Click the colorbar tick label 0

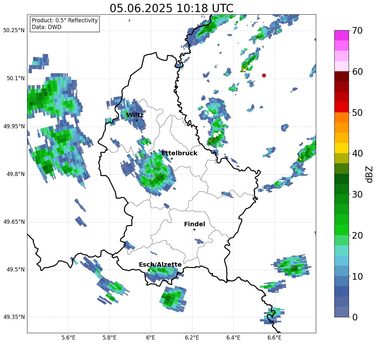[355, 317]
